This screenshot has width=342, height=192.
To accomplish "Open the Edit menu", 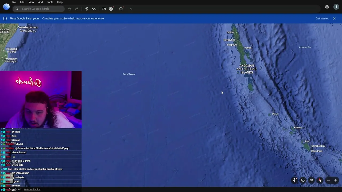I will pos(22,2).
